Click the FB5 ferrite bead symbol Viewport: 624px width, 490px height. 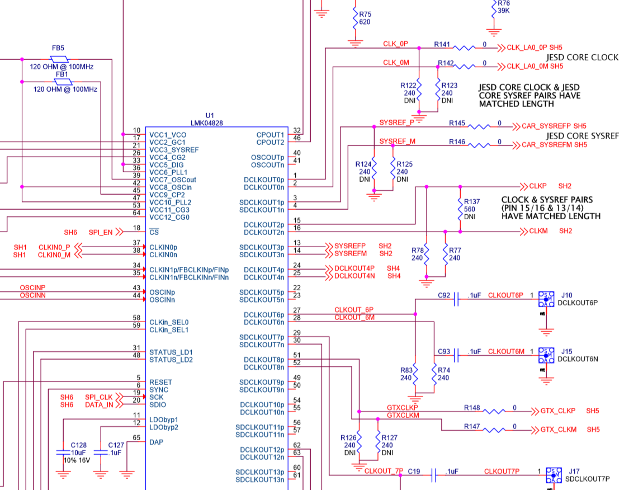coord(59,59)
